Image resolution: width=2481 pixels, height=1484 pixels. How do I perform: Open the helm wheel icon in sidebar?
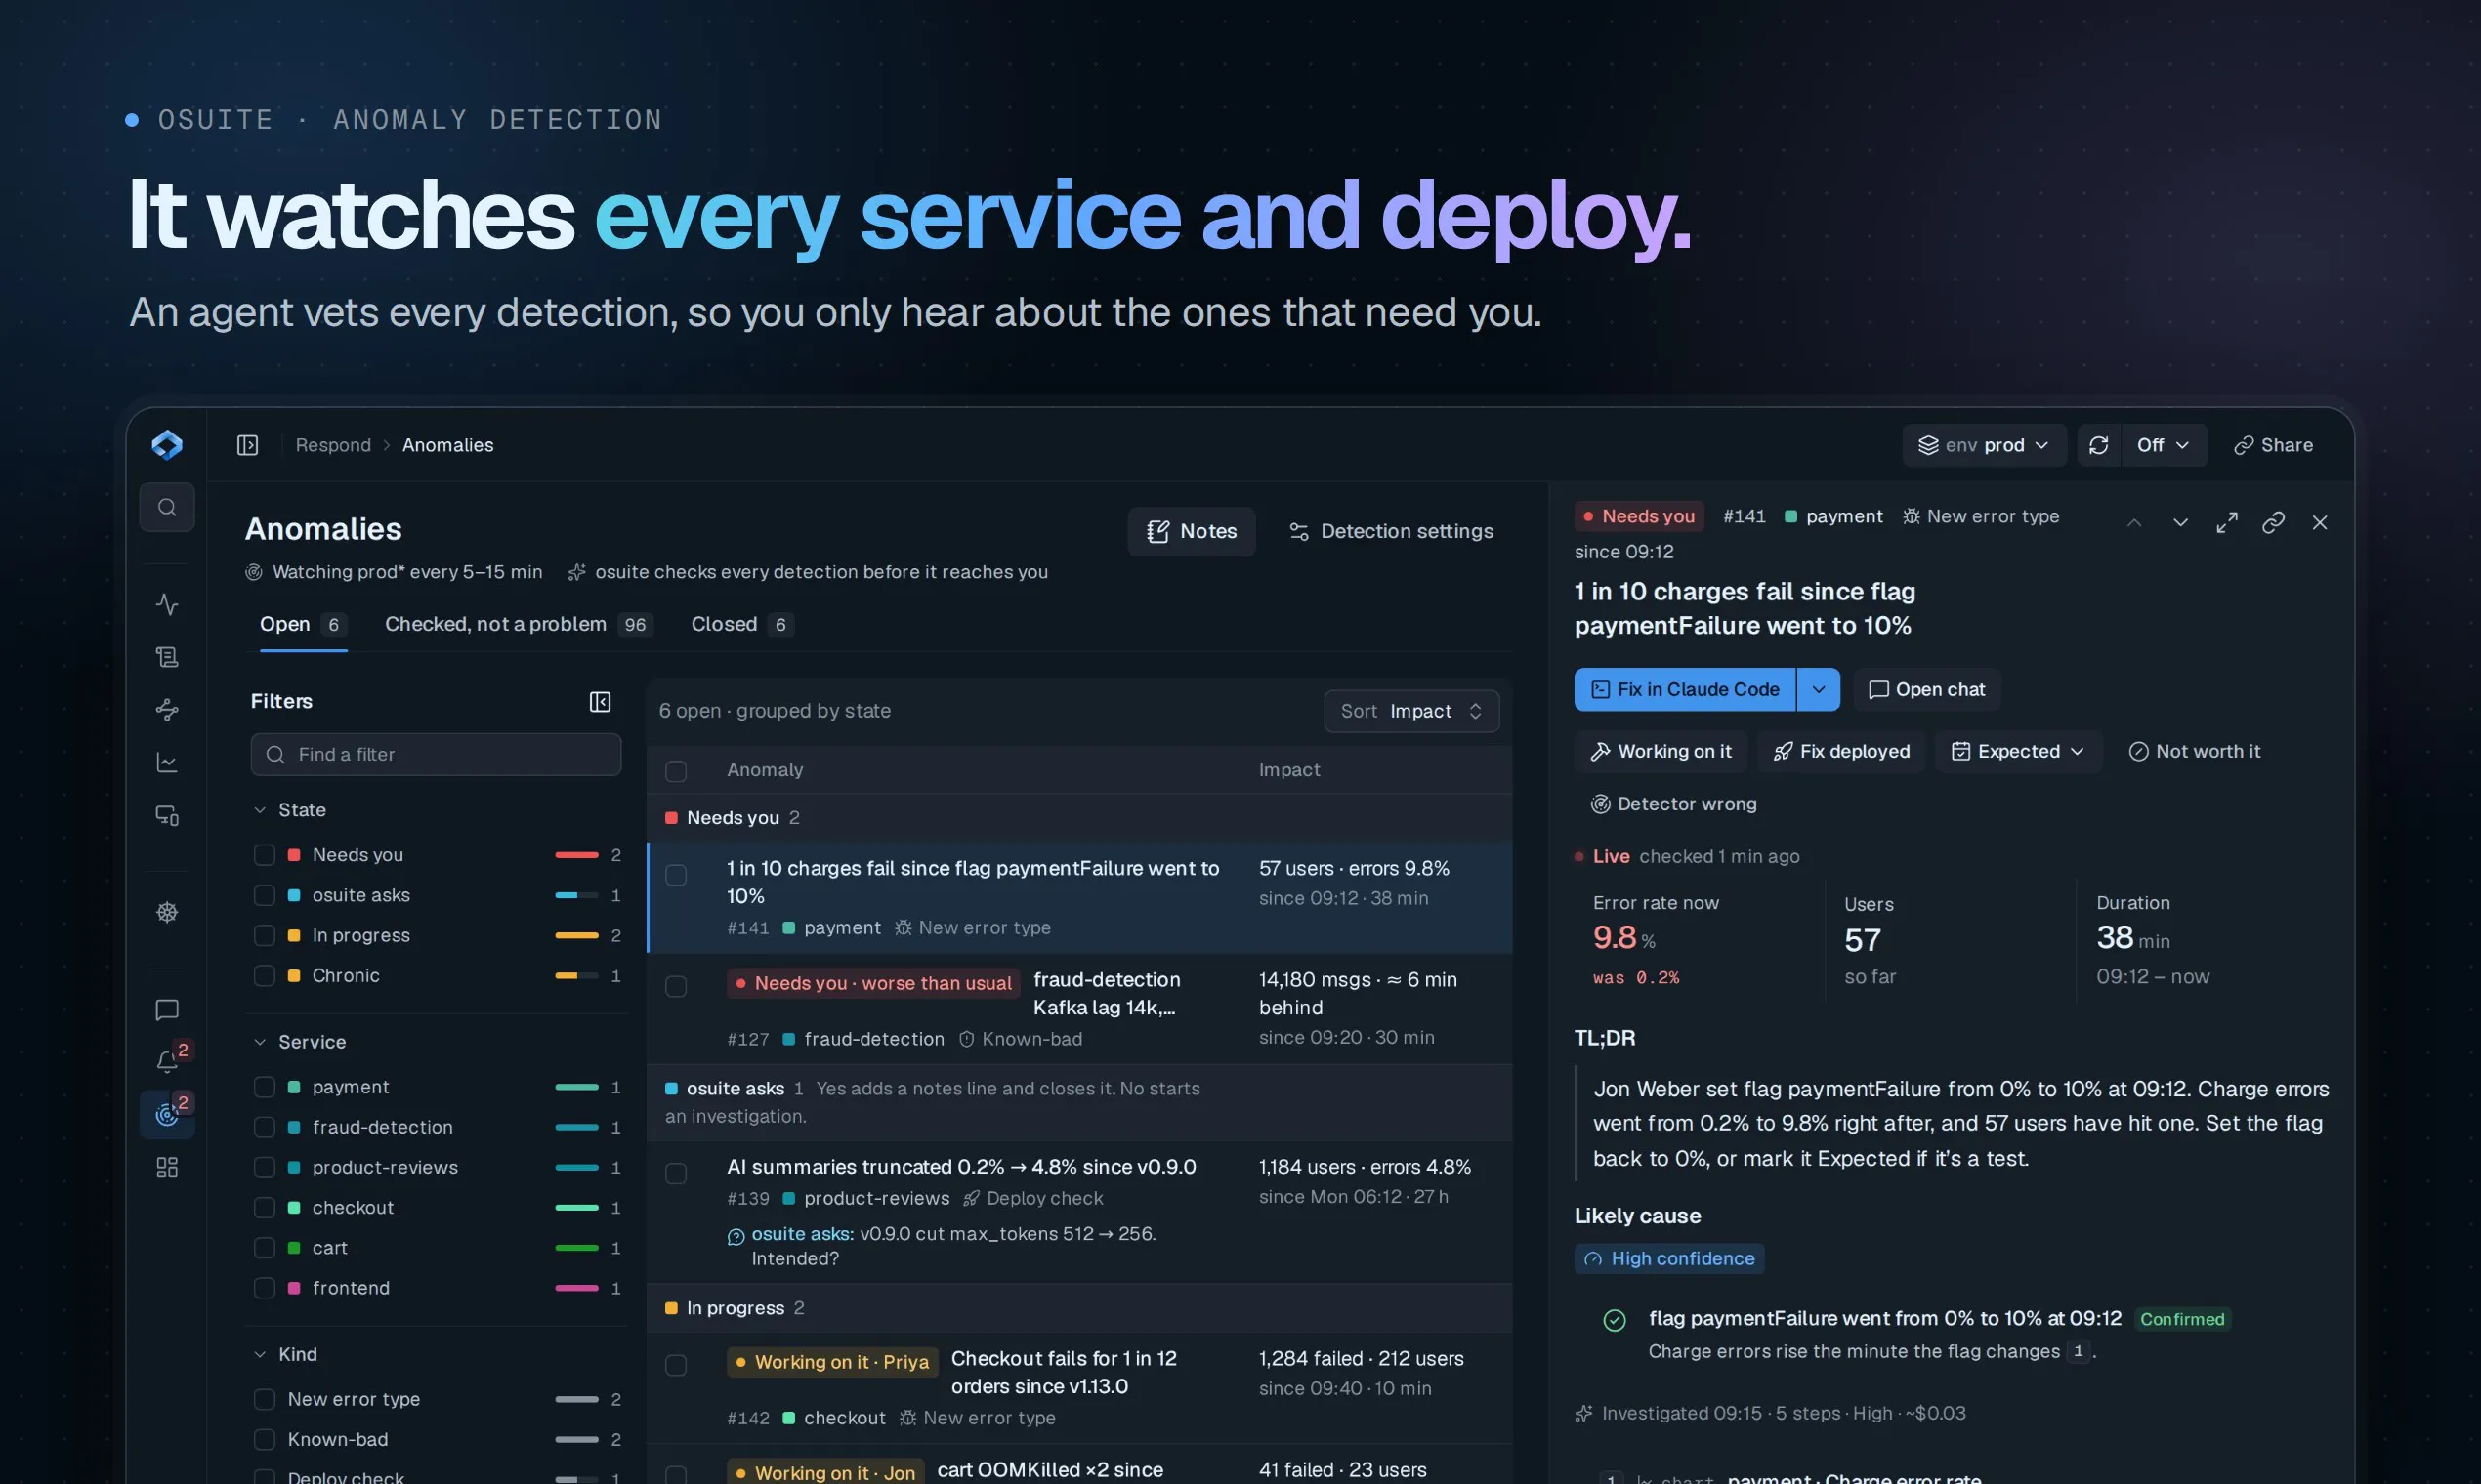point(167,913)
